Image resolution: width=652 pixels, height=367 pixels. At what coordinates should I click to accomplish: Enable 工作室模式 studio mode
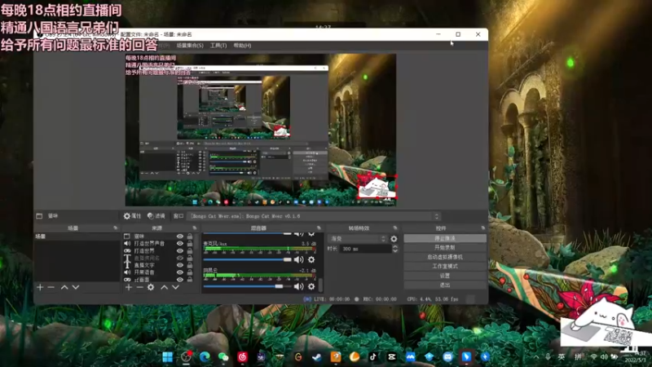tap(445, 267)
